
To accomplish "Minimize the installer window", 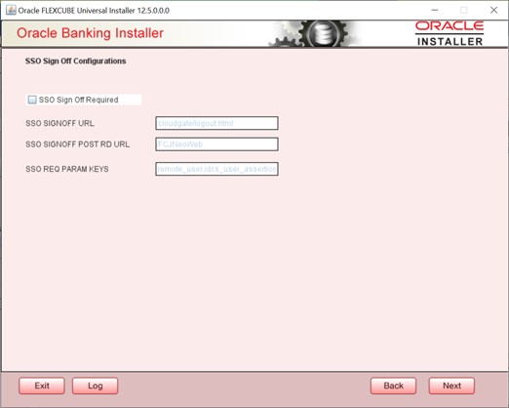I will 435,10.
